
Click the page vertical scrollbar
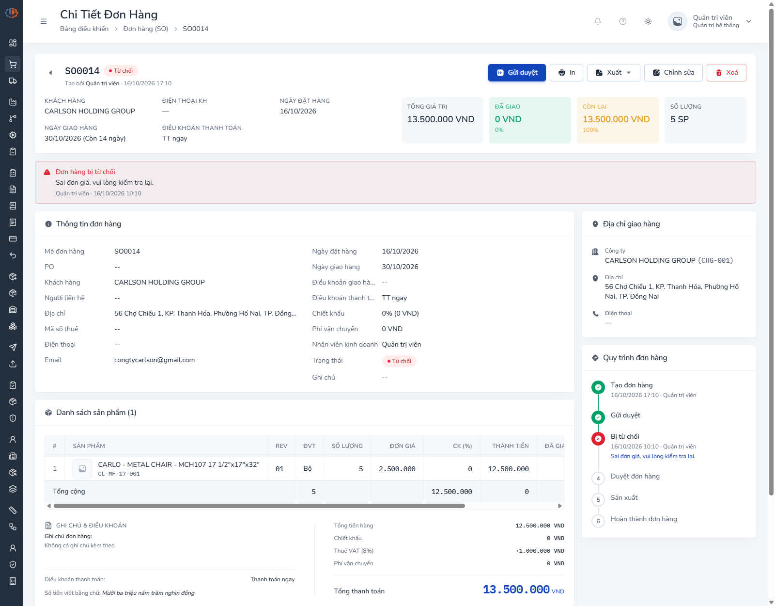coord(771,251)
